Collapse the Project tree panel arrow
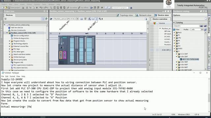The width and height of the screenshot is (211, 118). click(47, 11)
